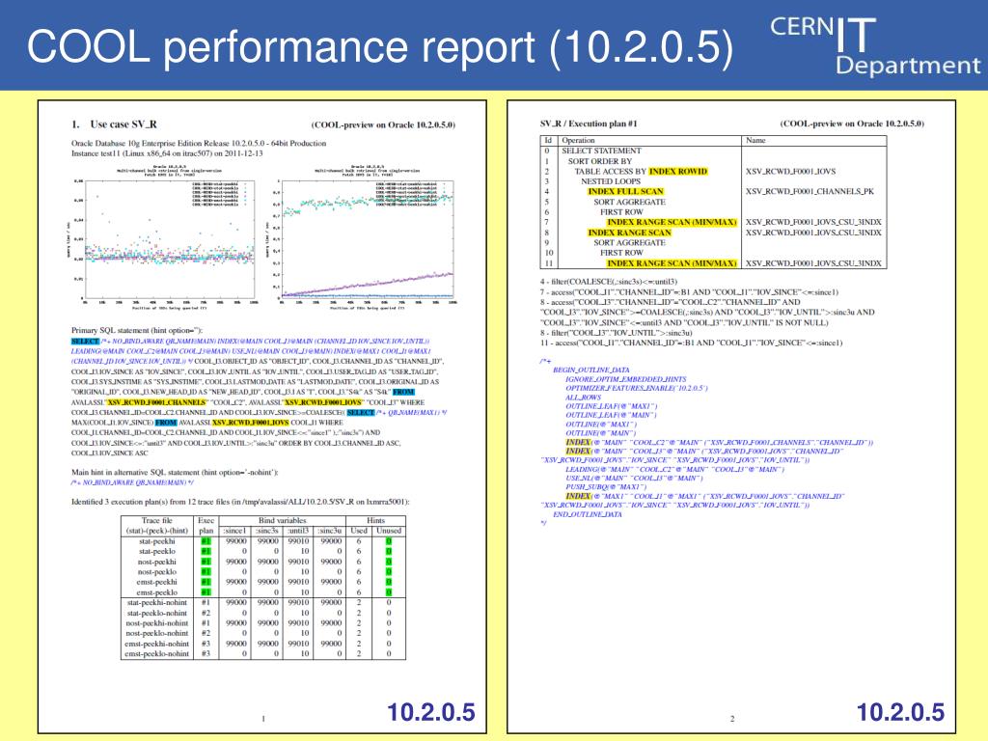988x741 pixels.
Task: Click 'SORT ORDER BY' in the execution plan
Action: coord(600,161)
